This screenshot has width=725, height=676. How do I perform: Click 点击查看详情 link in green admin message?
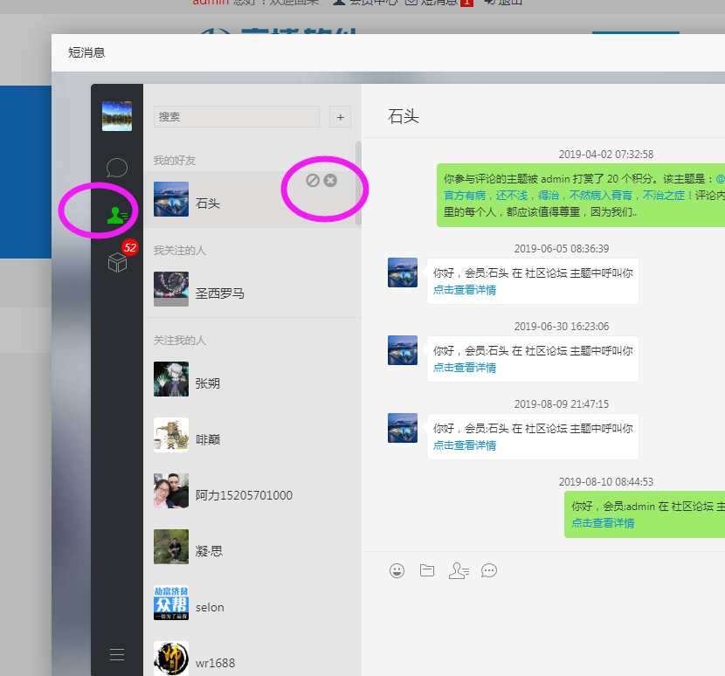(x=603, y=523)
